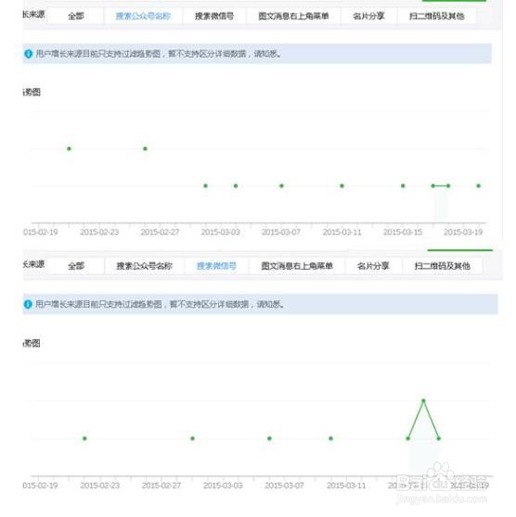
Task: Click the blue info icon in the lower notice banner
Action: (28, 304)
